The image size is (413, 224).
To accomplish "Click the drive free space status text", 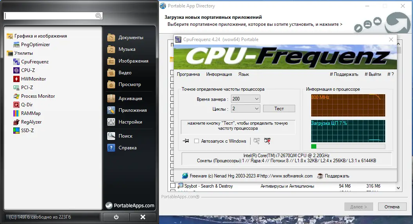I will [40, 217].
